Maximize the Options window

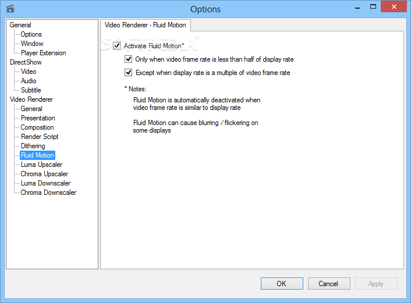point(373,7)
